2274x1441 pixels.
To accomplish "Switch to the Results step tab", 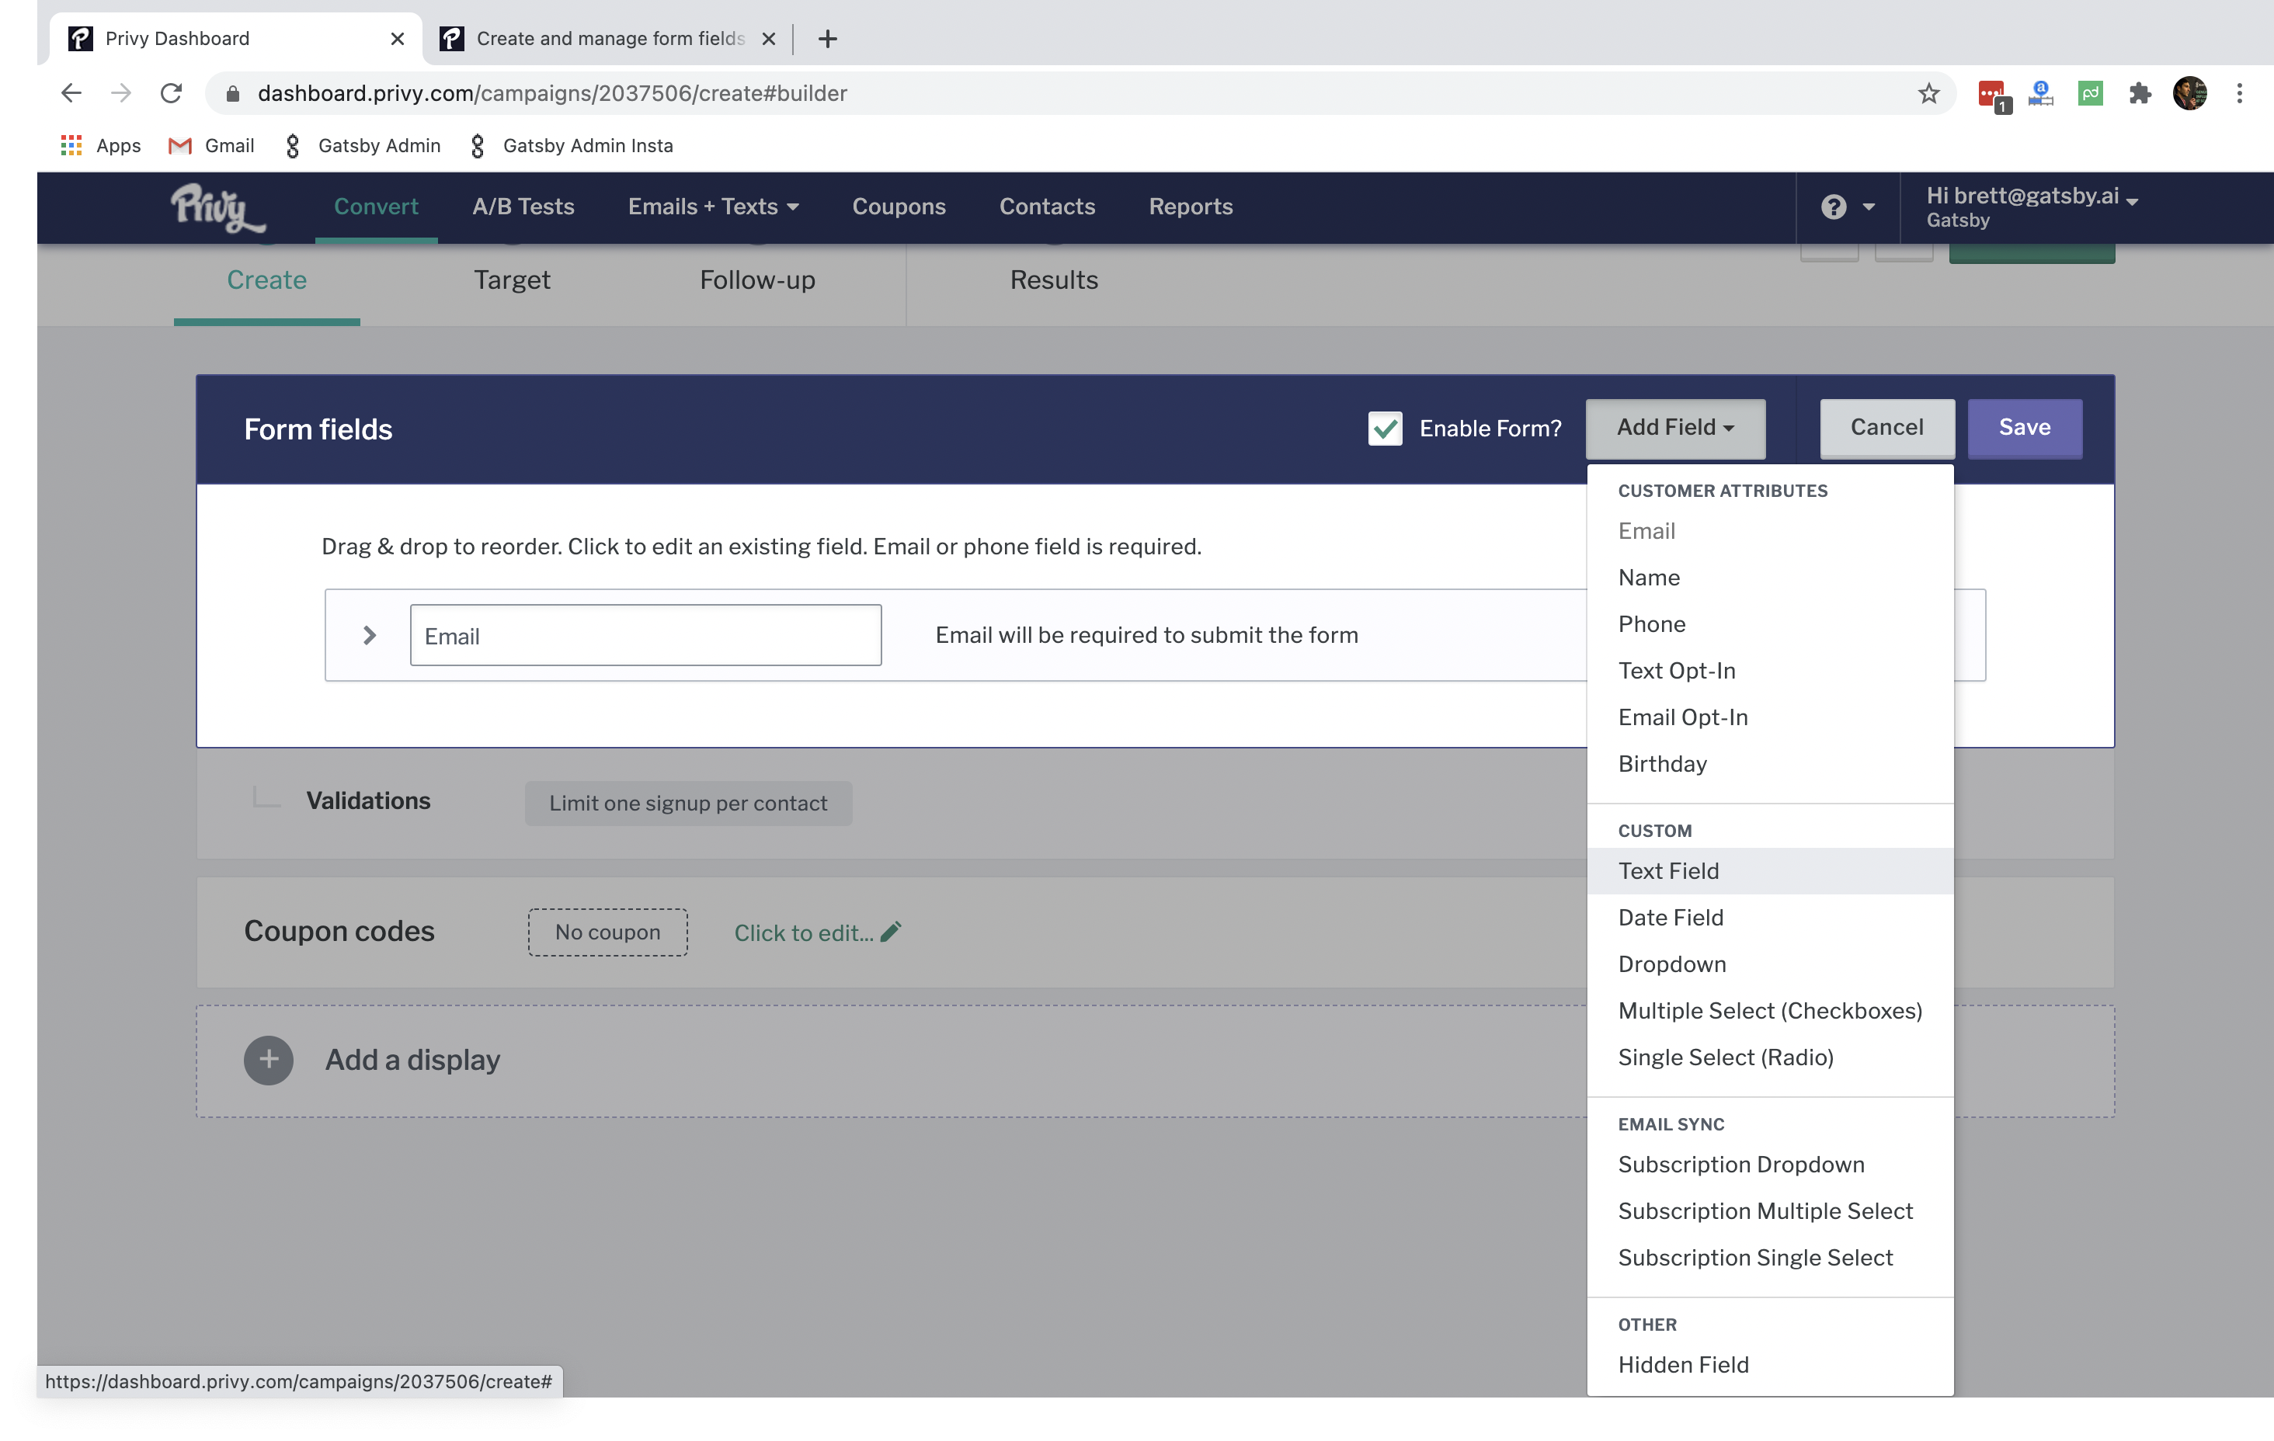I will [x=1054, y=280].
